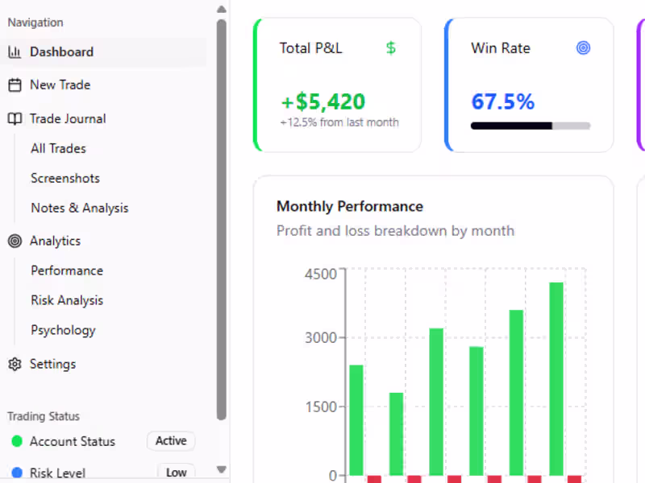This screenshot has width=645, height=483.
Task: Click the target icon on Win Rate card
Action: point(583,48)
